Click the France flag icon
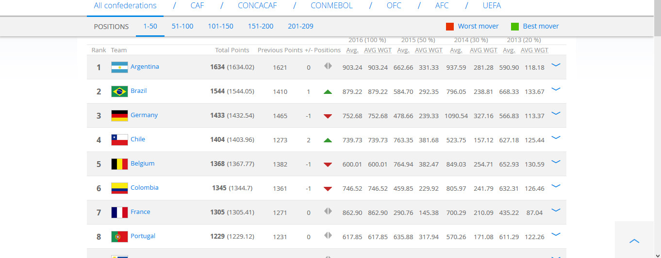The image size is (661, 258). coord(119,212)
